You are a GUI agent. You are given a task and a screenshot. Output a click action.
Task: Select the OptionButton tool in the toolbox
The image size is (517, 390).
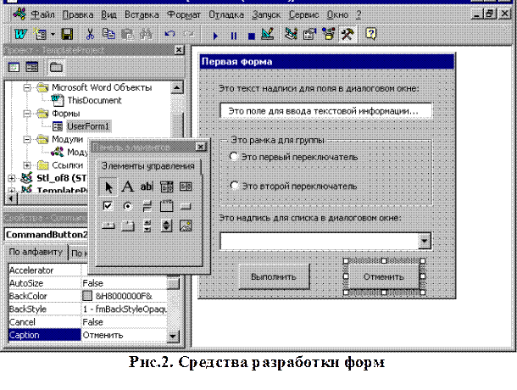pyautogui.click(x=128, y=207)
